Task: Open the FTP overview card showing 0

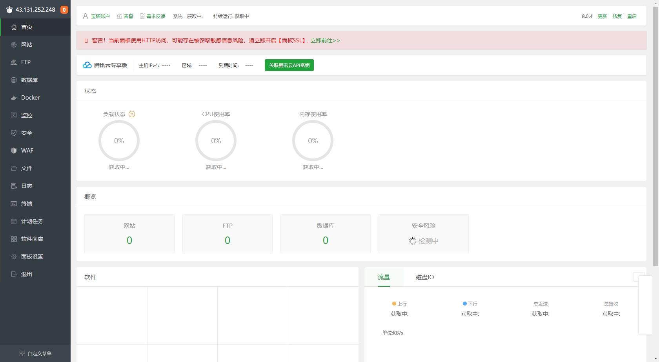Action: (228, 234)
